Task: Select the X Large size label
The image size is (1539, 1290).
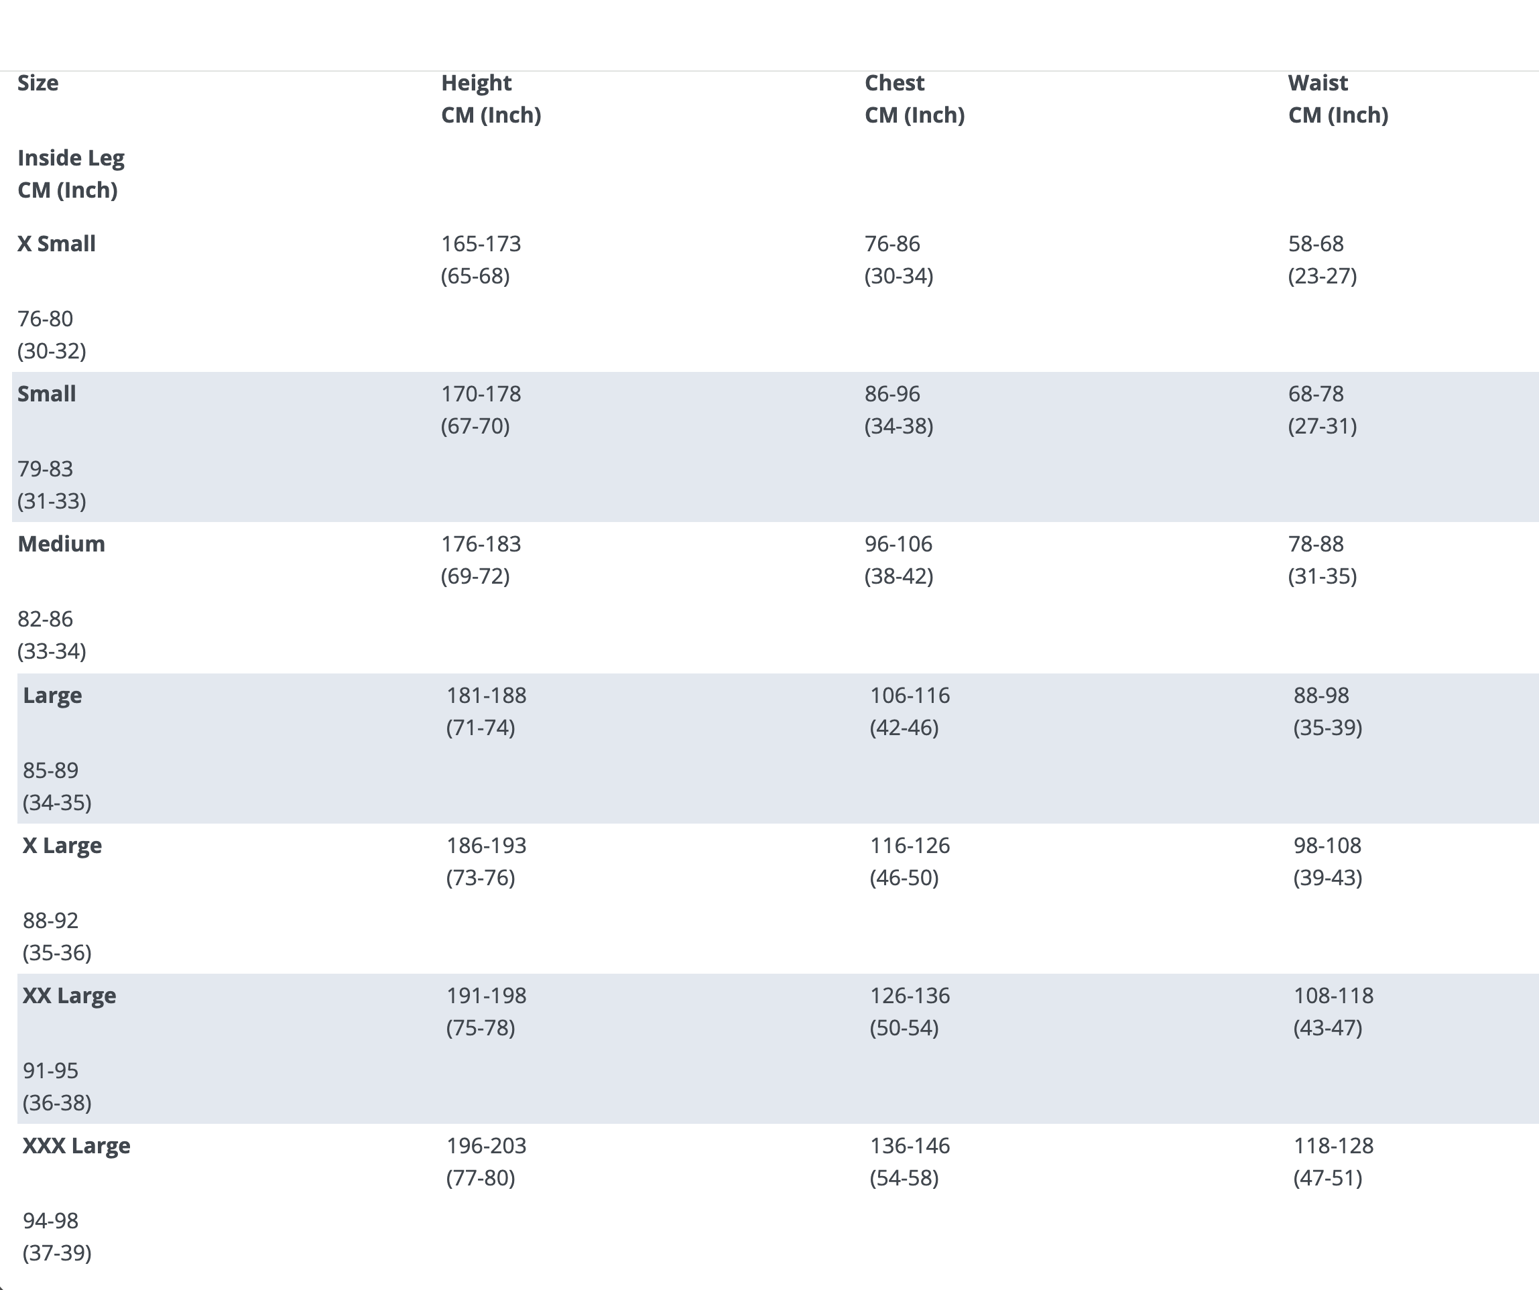Action: click(x=62, y=845)
